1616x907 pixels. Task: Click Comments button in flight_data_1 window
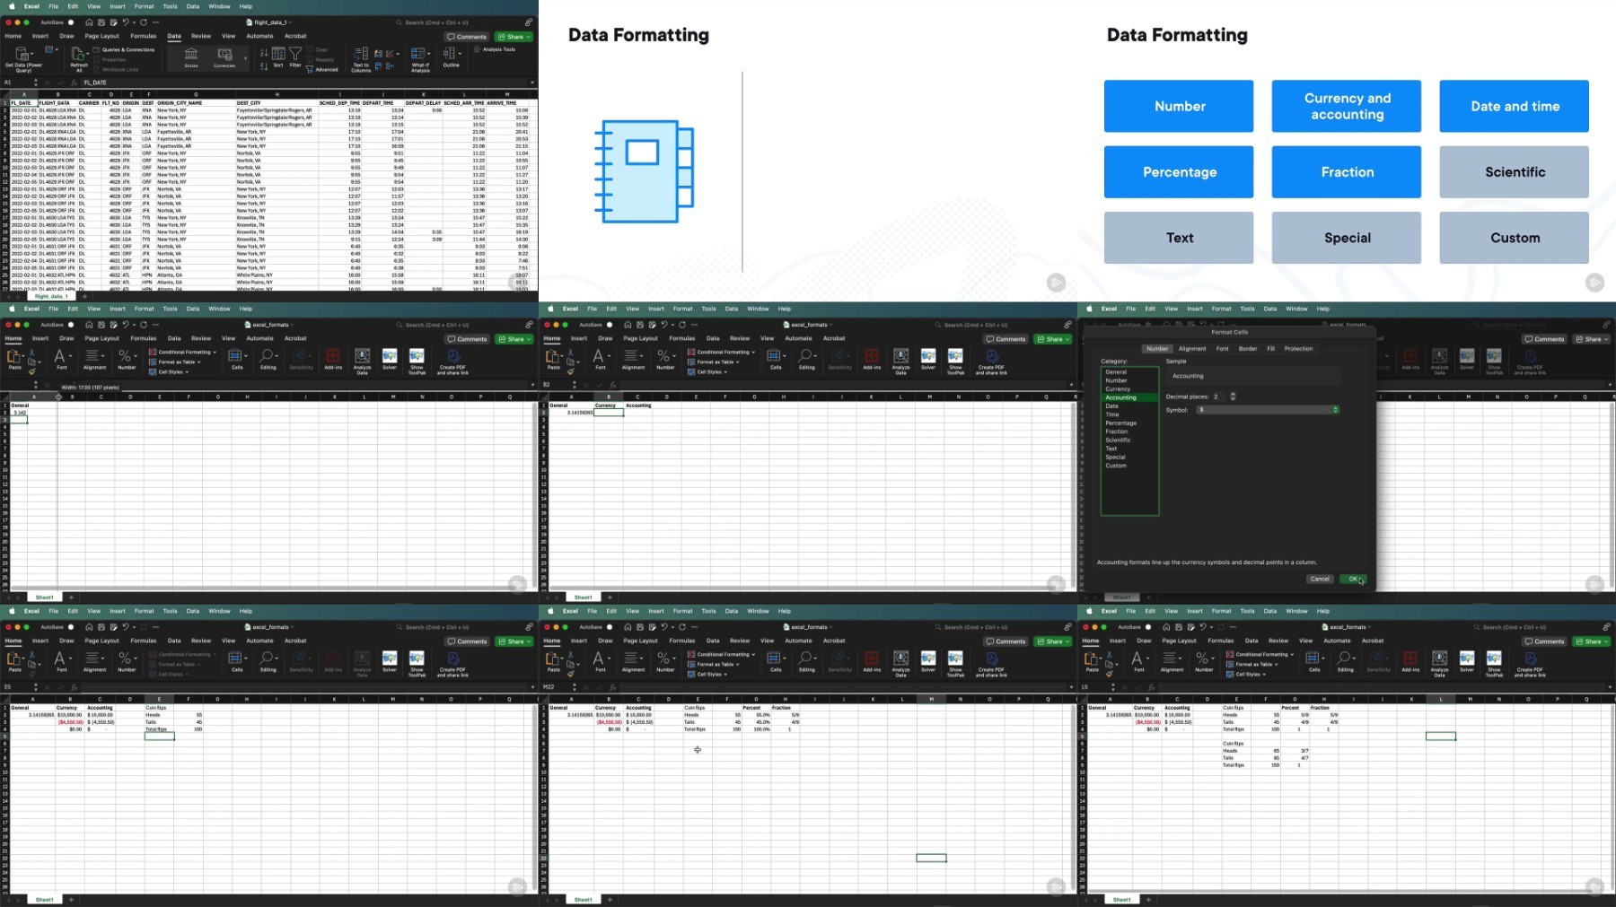tap(467, 37)
